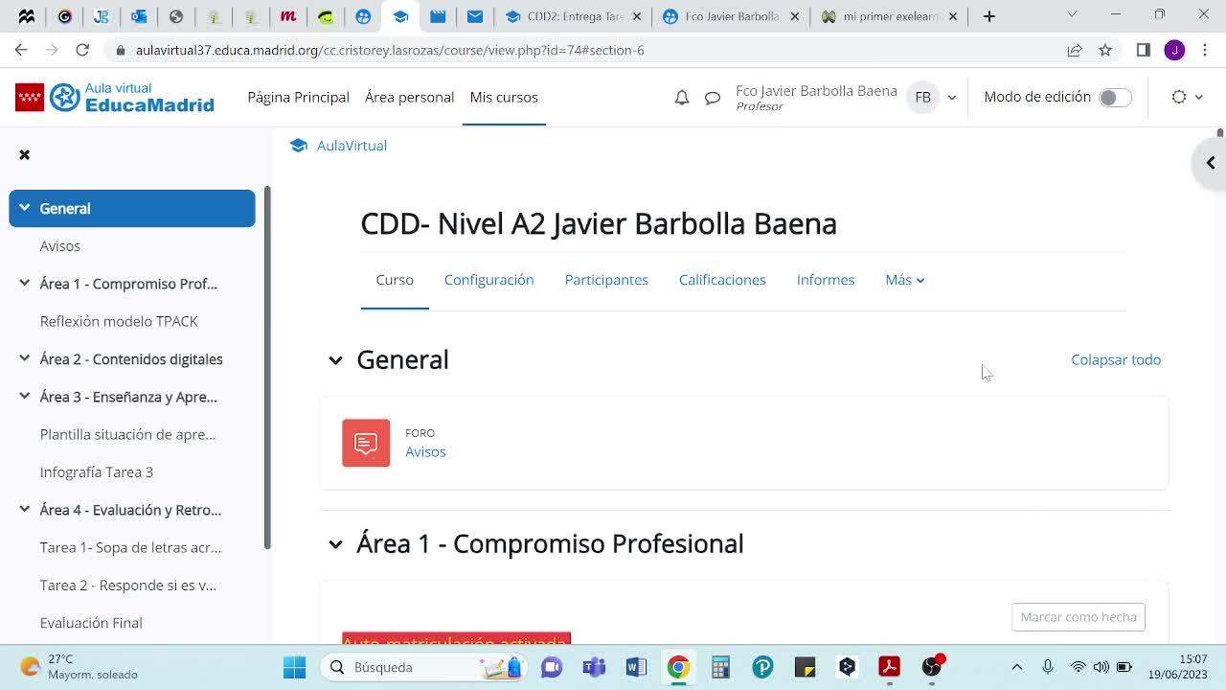
Task: Open the Wi-Fi network tray icon
Action: 1078,667
